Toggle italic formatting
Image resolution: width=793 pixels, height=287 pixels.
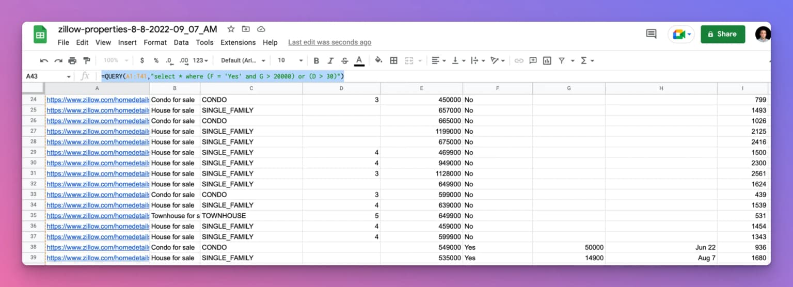[330, 60]
